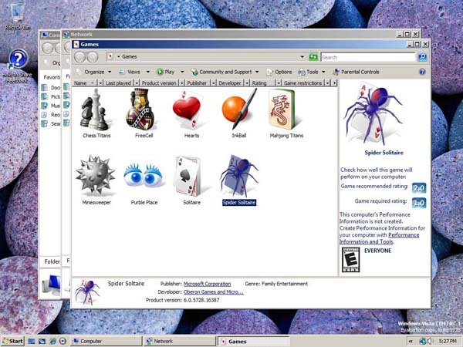
Task: Open Options in the toolbar
Action: pos(279,72)
